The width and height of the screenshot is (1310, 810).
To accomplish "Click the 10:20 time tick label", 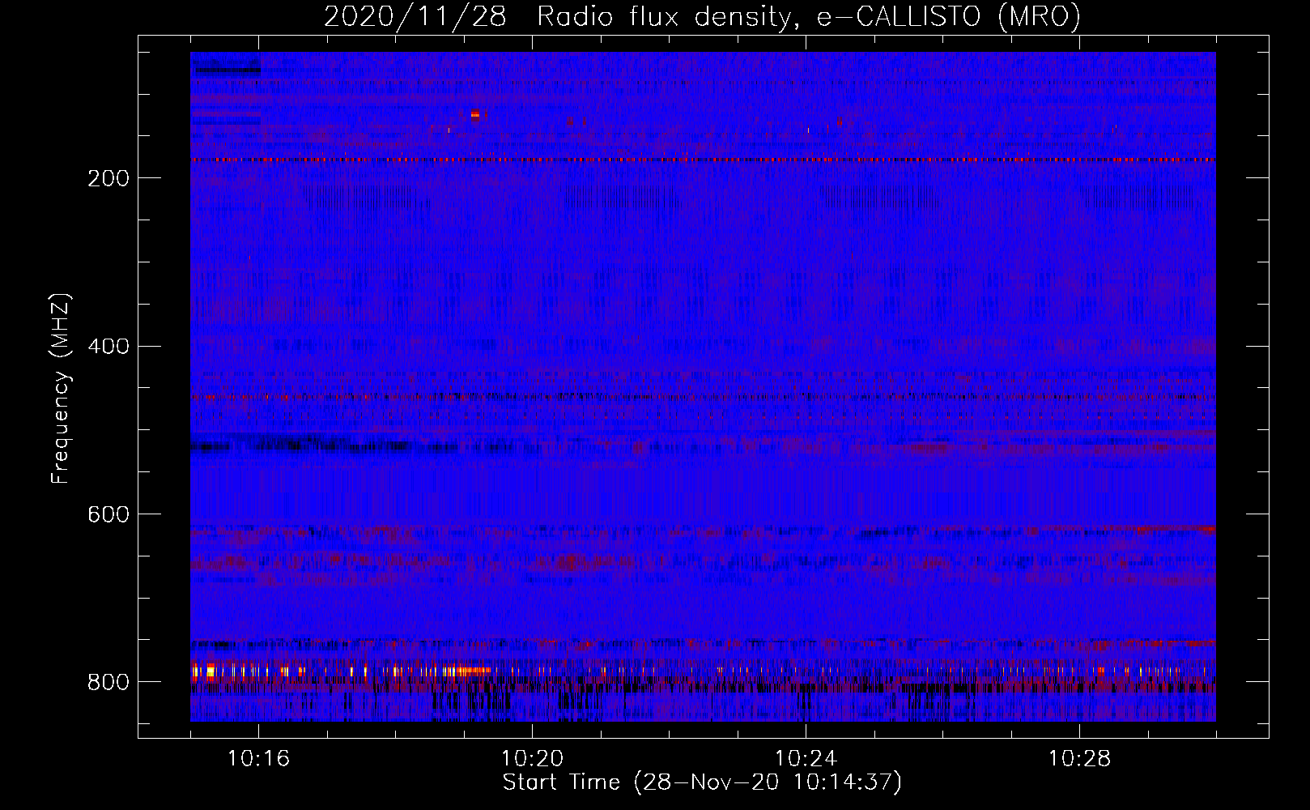I will point(532,758).
